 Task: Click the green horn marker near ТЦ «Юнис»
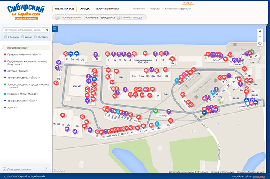tap(156, 111)
